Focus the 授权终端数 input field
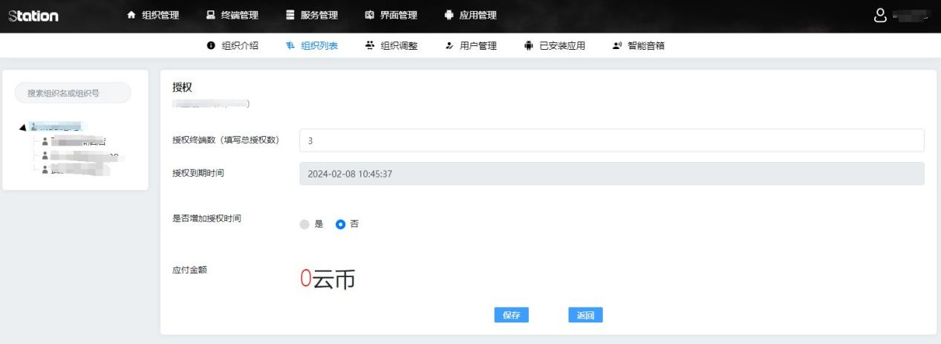This screenshot has width=941, height=344. click(x=612, y=140)
